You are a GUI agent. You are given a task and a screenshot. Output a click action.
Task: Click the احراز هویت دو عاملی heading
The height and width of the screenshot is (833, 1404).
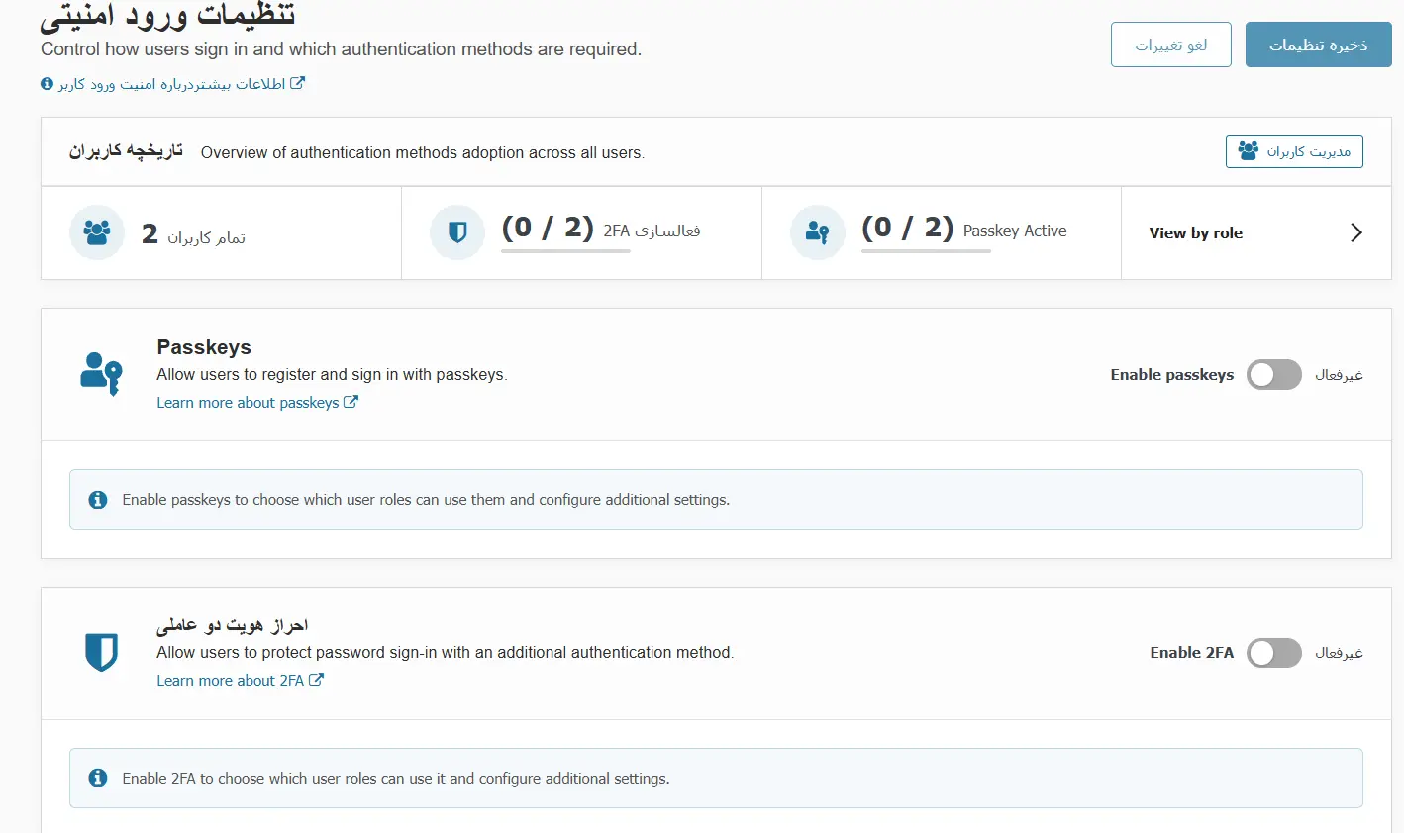pyautogui.click(x=233, y=625)
